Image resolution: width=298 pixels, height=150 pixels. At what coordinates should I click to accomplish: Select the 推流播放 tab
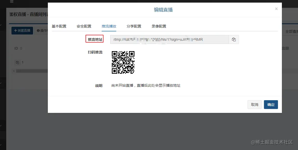click(109, 26)
